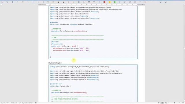
Task: Click the Copy pages icon
Action: (x=48, y=2)
